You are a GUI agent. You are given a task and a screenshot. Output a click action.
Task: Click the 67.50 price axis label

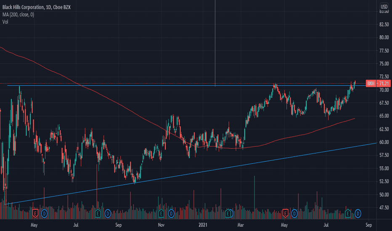[384, 103]
